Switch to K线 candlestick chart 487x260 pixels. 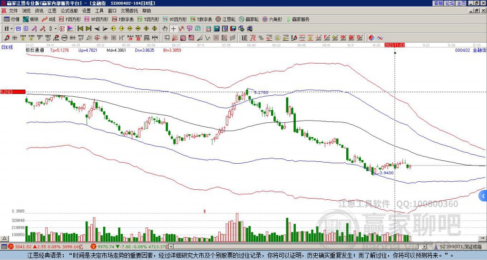pyautogui.click(x=48, y=19)
